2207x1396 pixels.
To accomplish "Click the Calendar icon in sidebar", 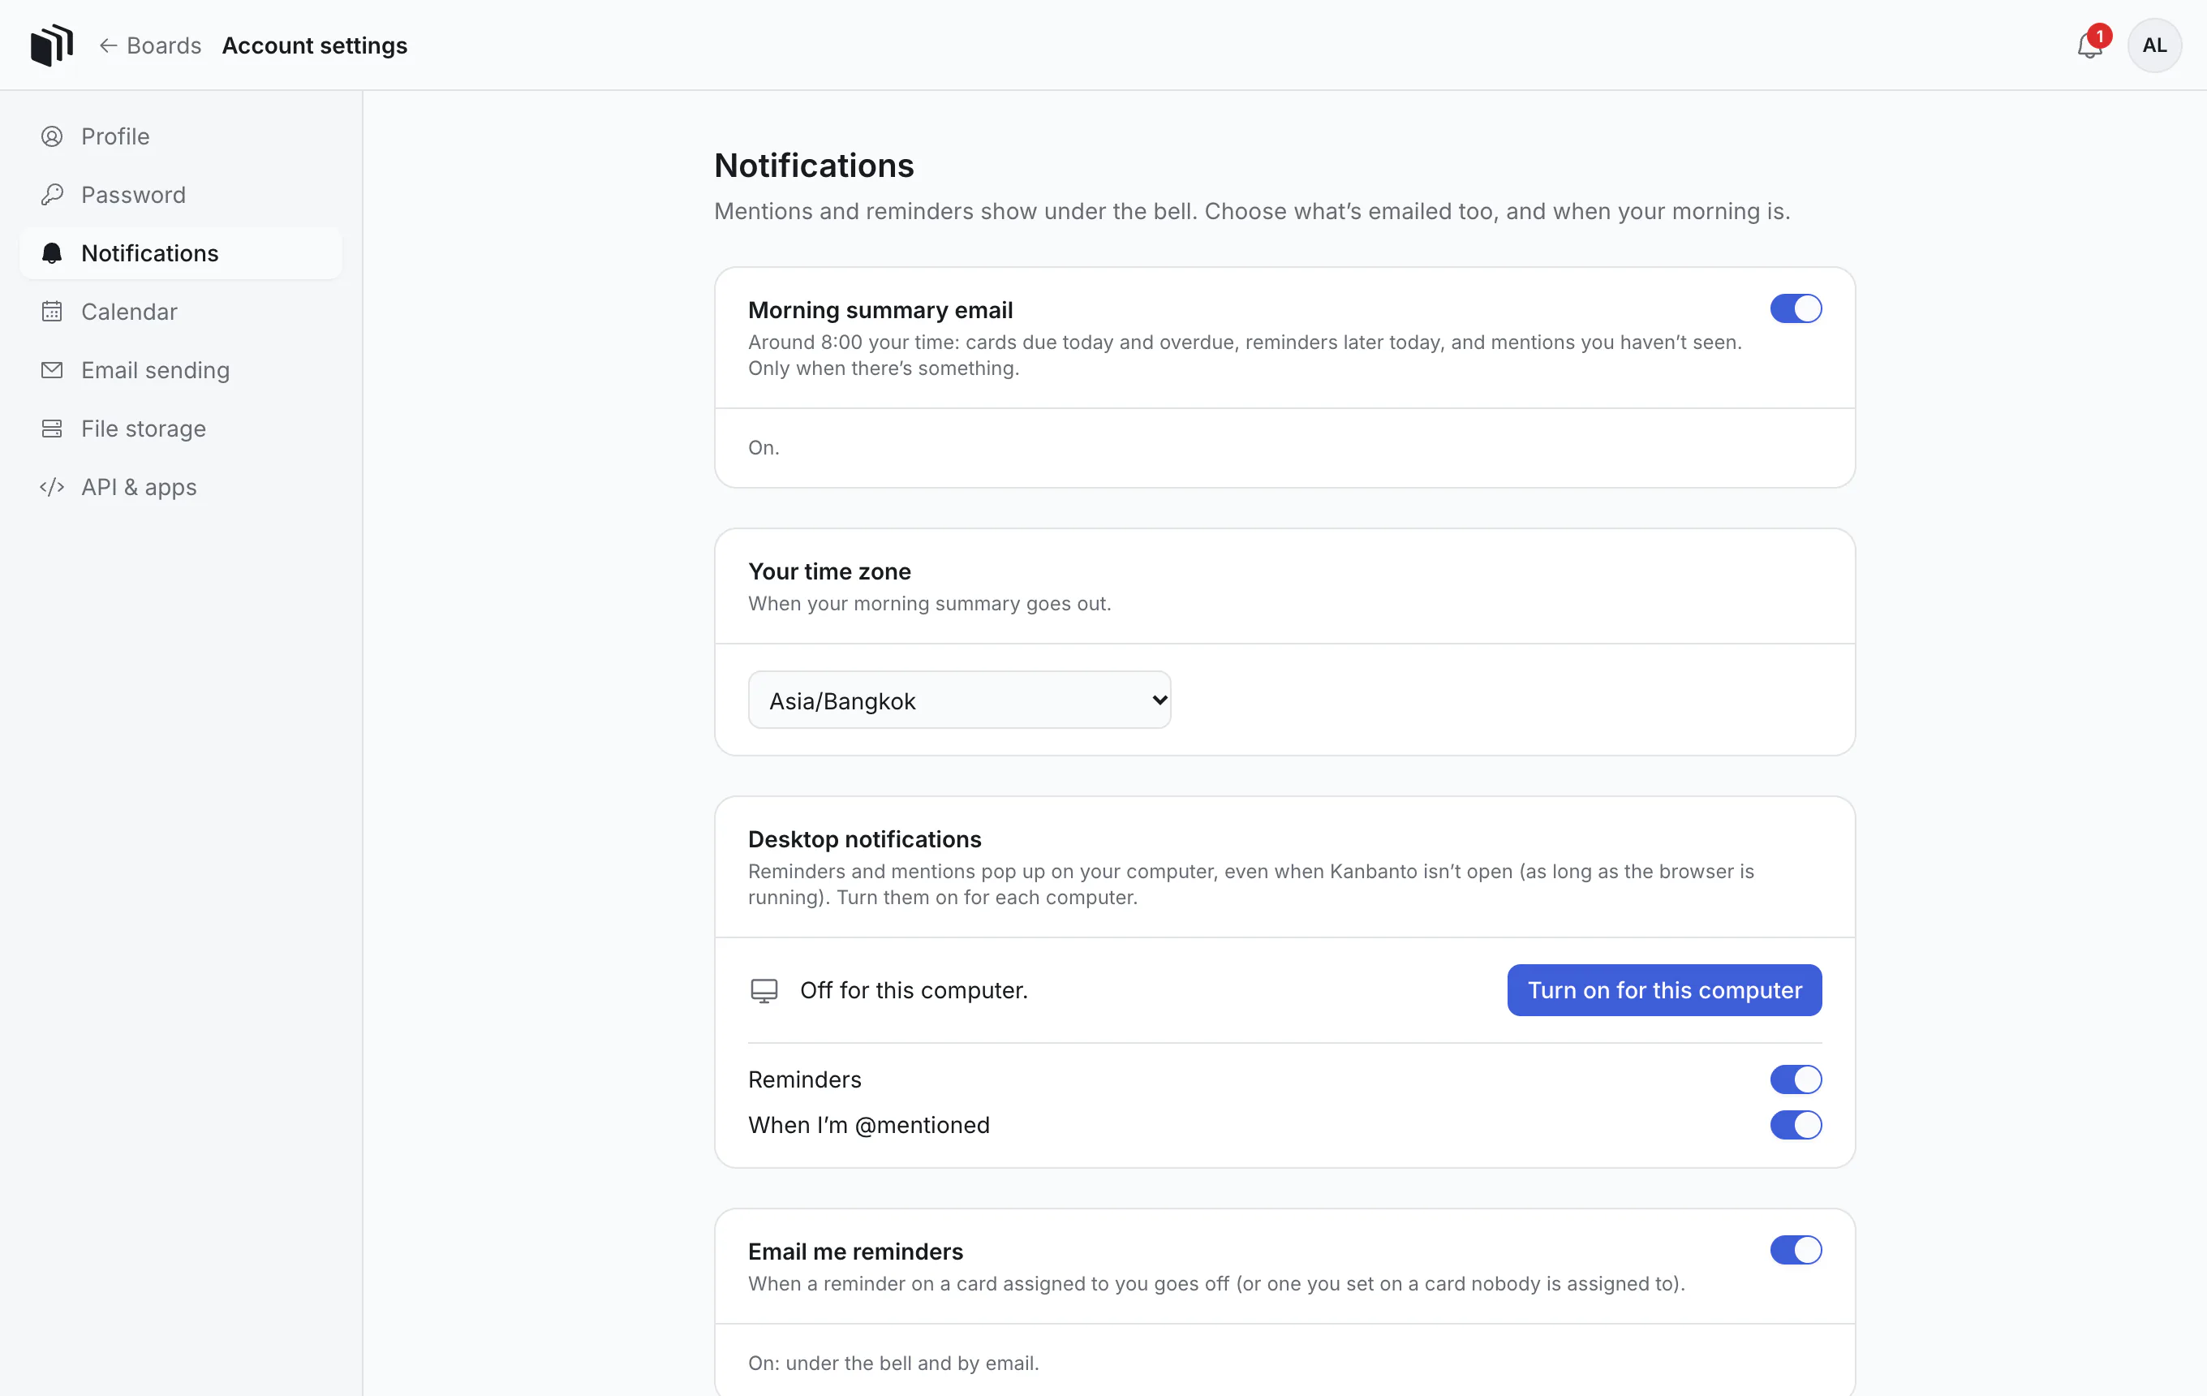I will tap(52, 312).
